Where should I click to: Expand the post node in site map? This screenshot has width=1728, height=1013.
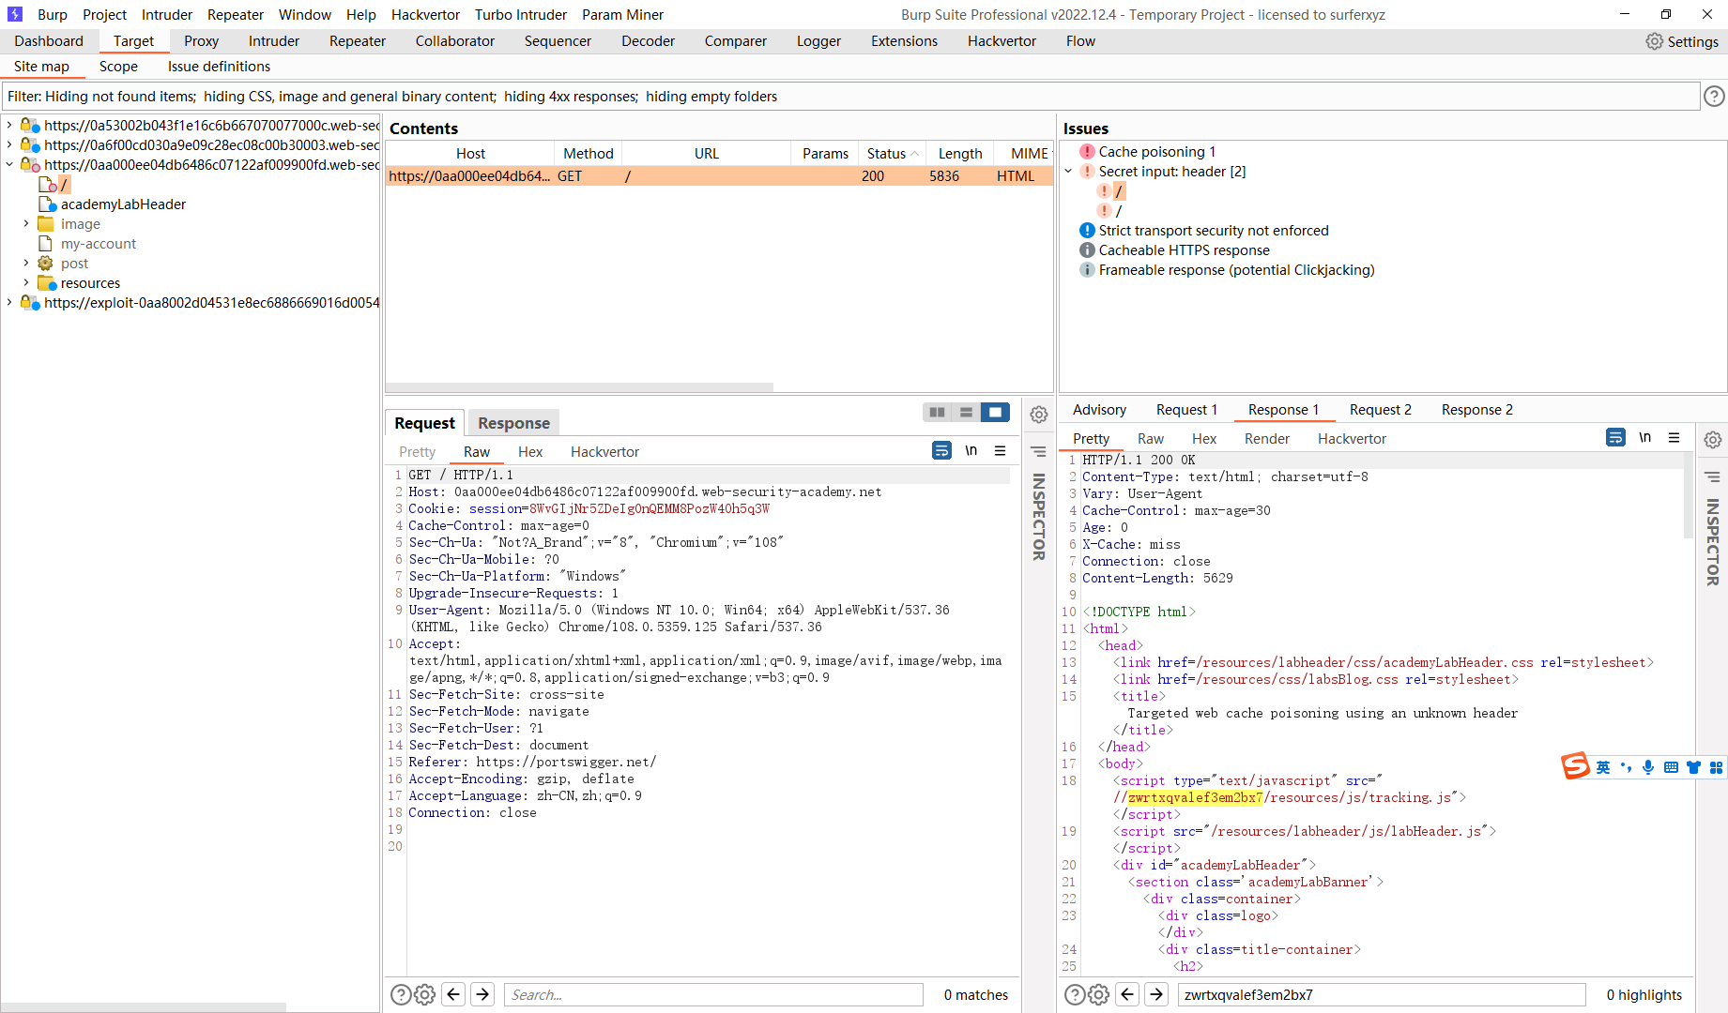coord(26,263)
